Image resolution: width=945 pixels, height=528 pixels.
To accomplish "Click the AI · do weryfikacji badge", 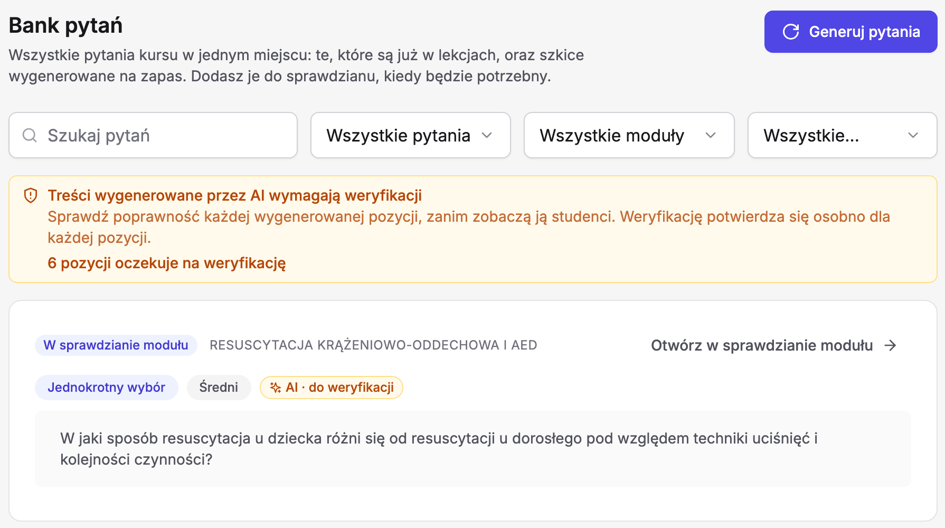I will pos(332,388).
